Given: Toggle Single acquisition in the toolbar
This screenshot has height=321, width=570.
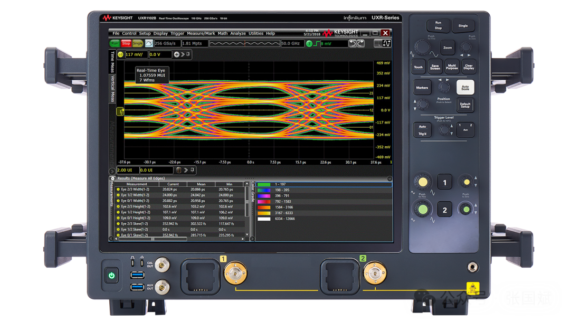Looking at the screenshot, I should point(138,43).
